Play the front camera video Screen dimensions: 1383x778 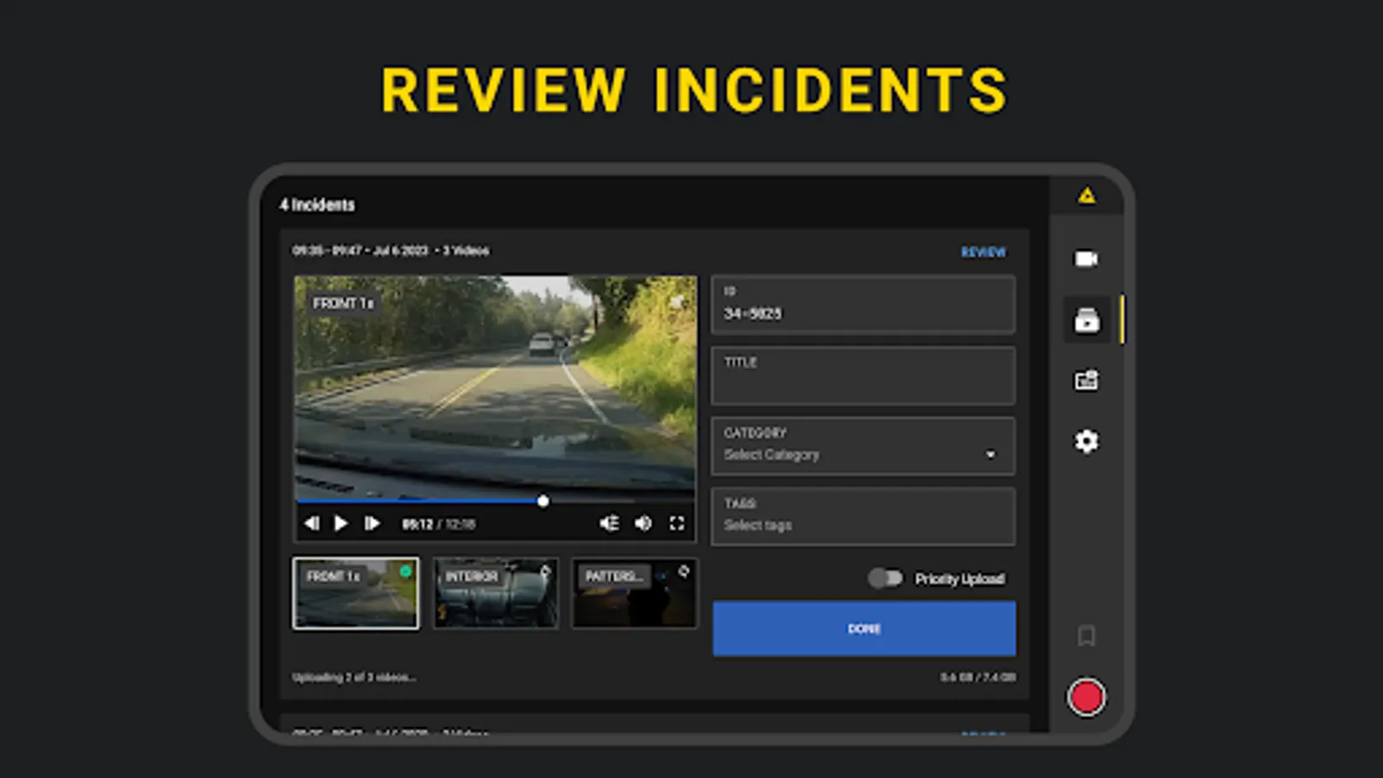point(341,524)
